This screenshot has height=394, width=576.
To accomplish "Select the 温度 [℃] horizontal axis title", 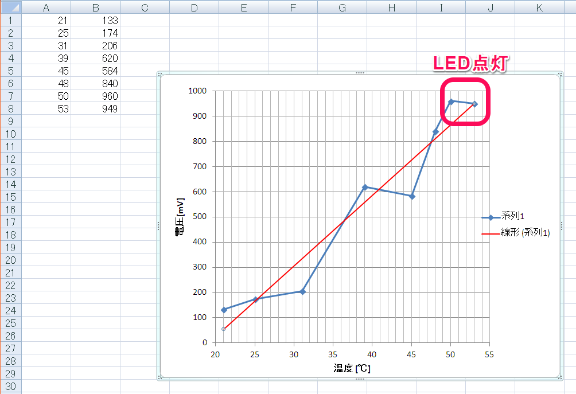I will 352,368.
